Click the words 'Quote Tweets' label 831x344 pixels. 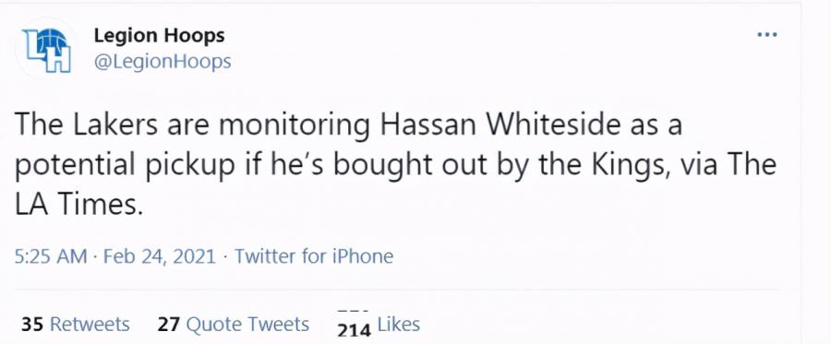tap(247, 324)
